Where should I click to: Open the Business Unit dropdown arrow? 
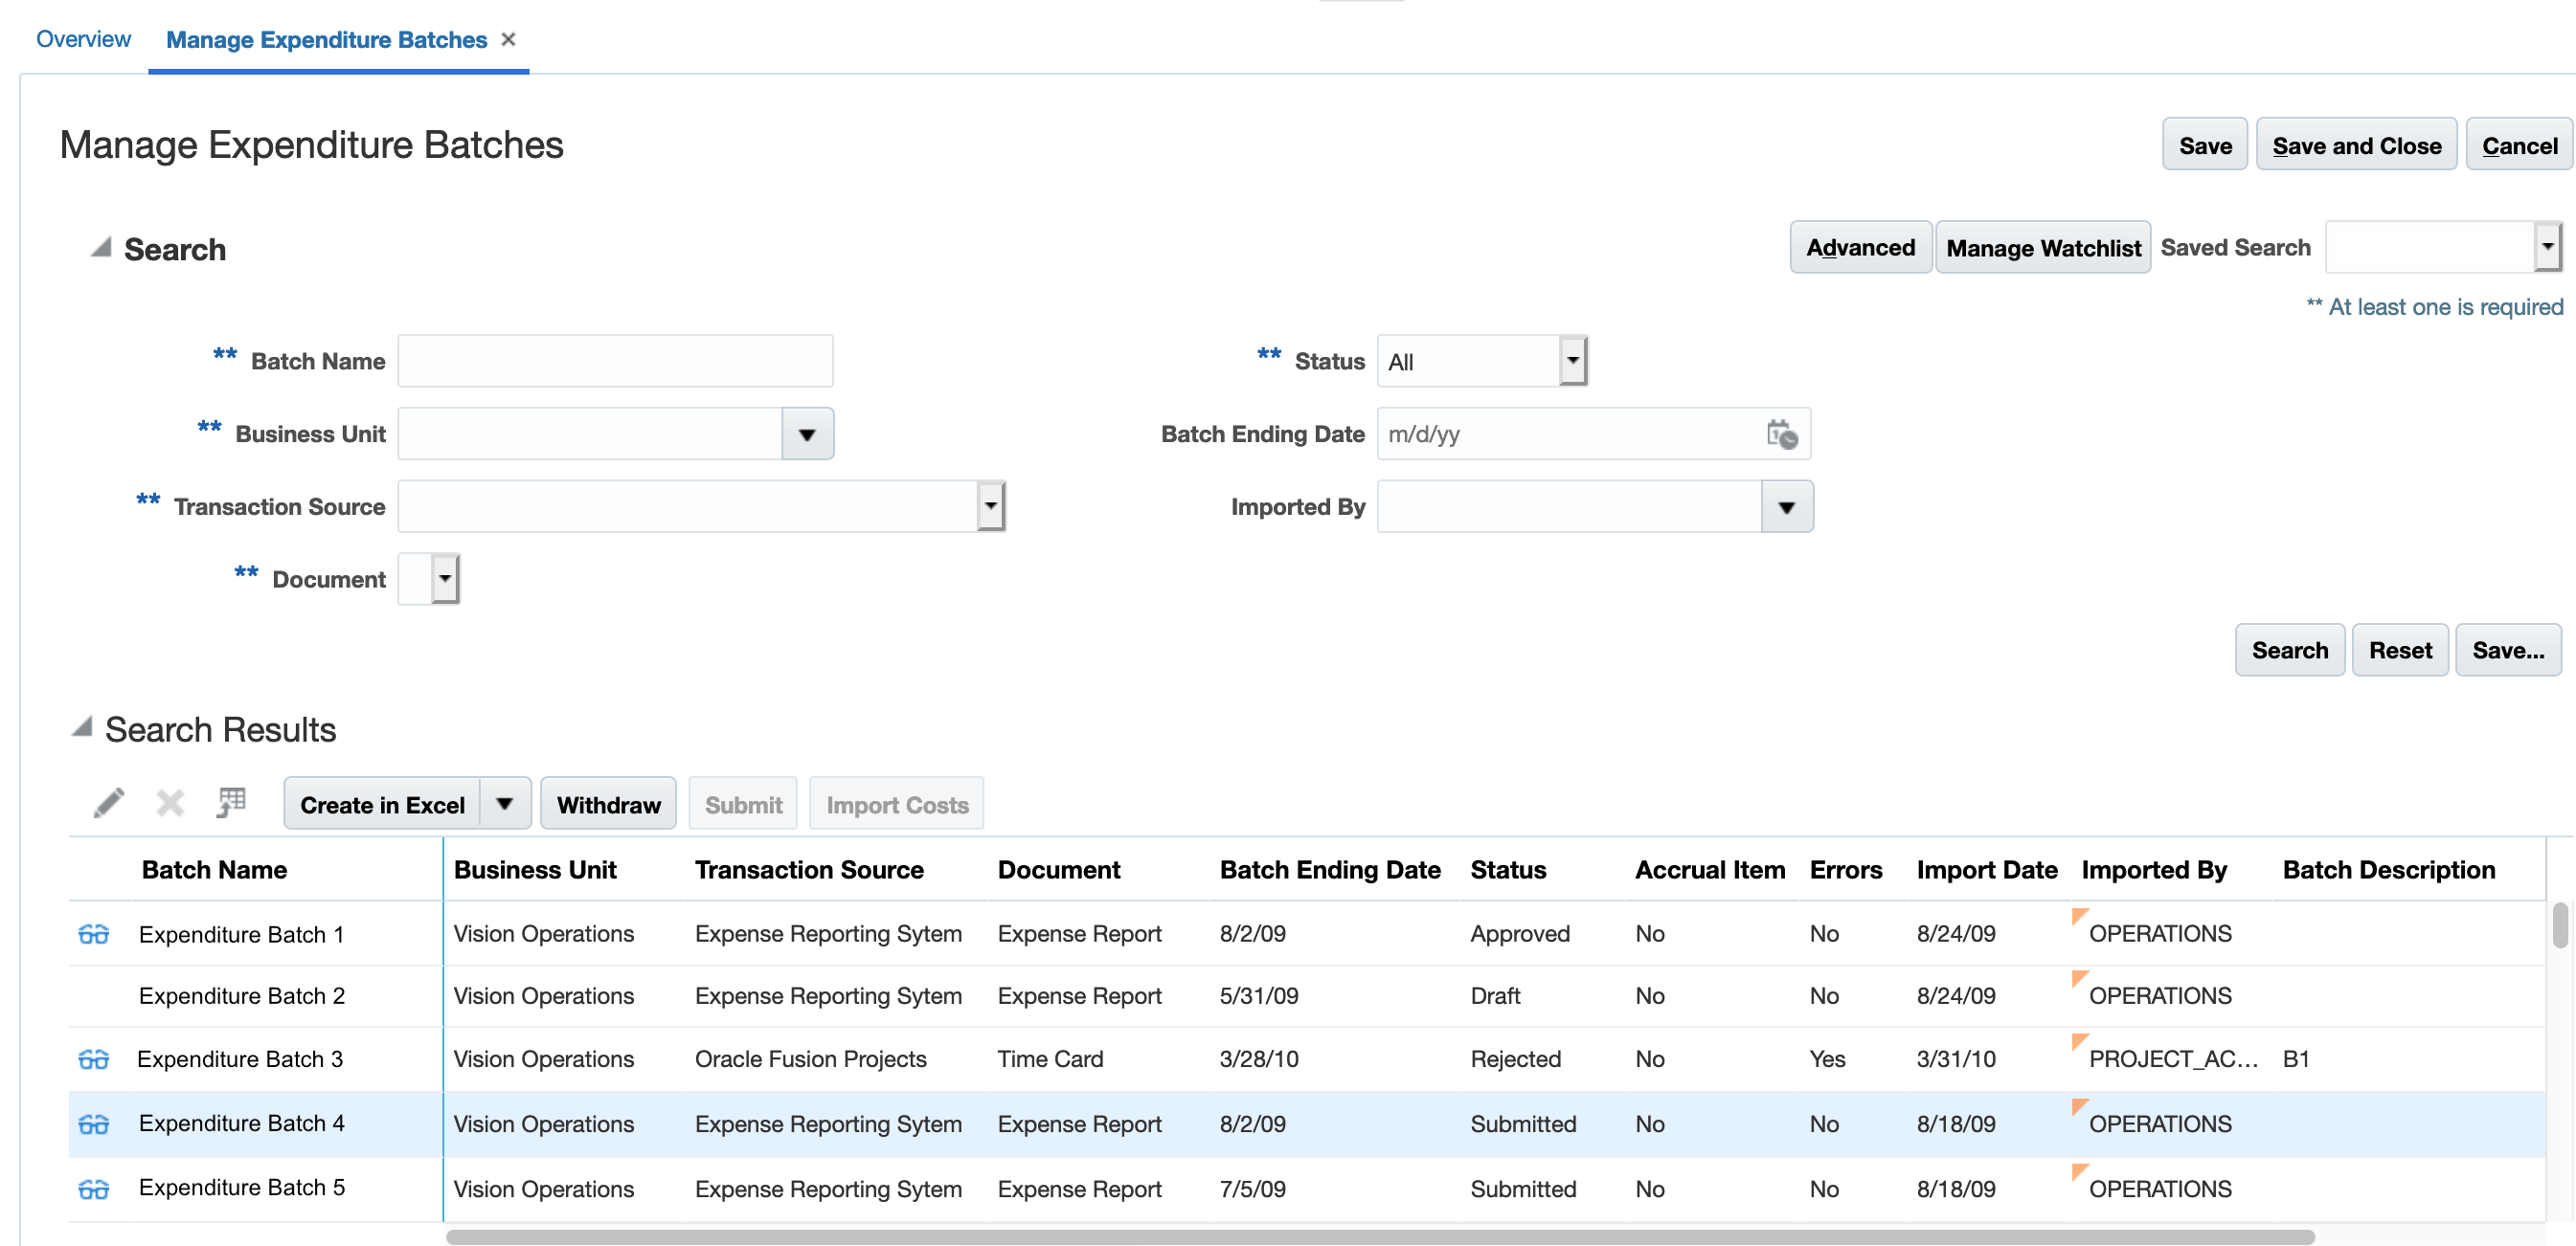tap(807, 434)
